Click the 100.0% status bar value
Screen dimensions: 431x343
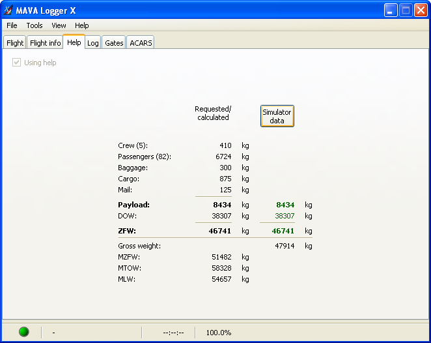tap(219, 333)
